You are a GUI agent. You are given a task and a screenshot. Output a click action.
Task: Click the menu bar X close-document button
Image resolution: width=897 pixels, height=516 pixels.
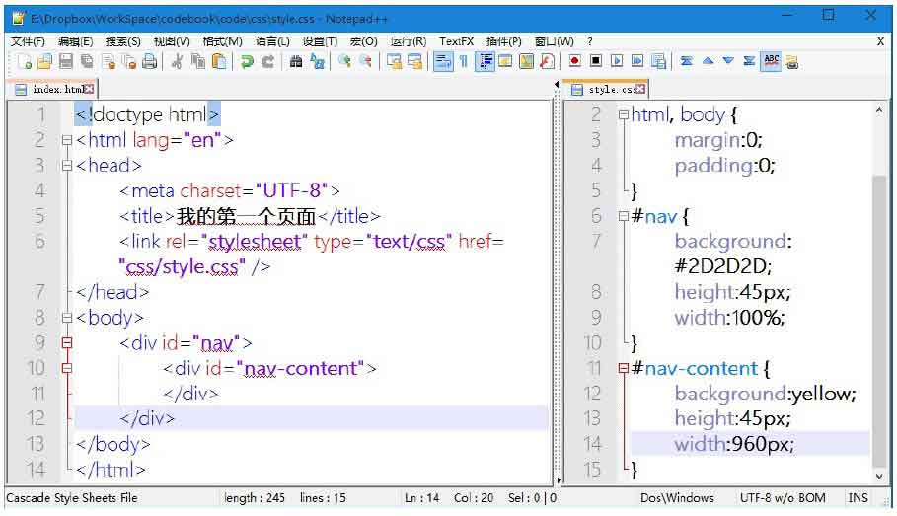[880, 41]
